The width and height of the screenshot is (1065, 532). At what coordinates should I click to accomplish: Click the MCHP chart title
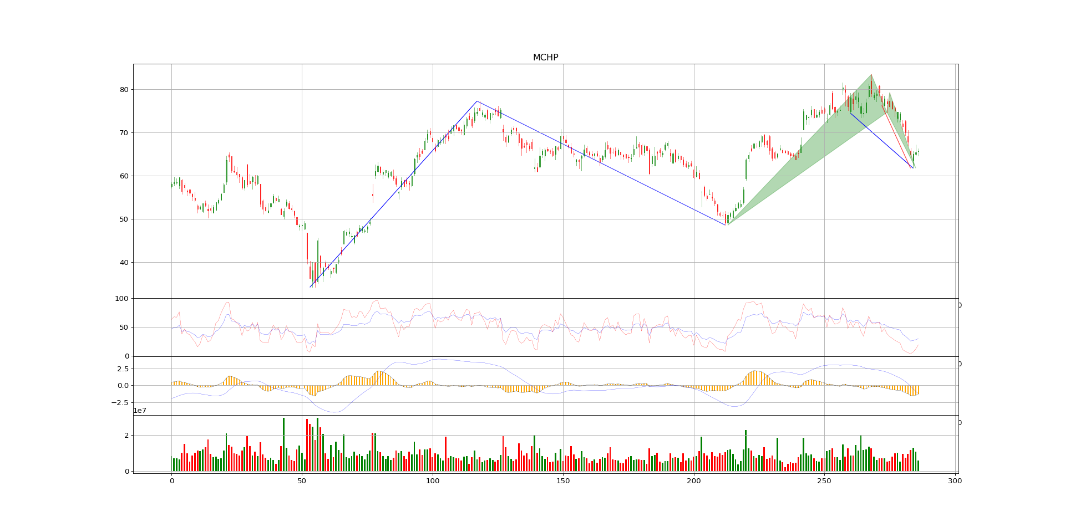[x=545, y=58]
